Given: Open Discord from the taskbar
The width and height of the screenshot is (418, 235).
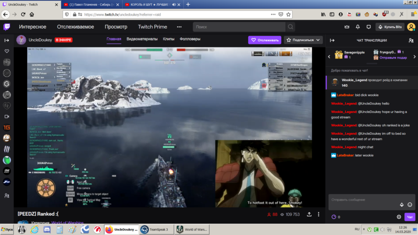Looking at the screenshot, I should (47, 229).
